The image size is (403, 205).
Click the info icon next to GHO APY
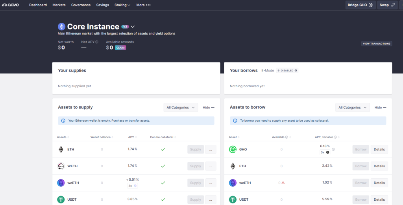pyautogui.click(x=333, y=149)
